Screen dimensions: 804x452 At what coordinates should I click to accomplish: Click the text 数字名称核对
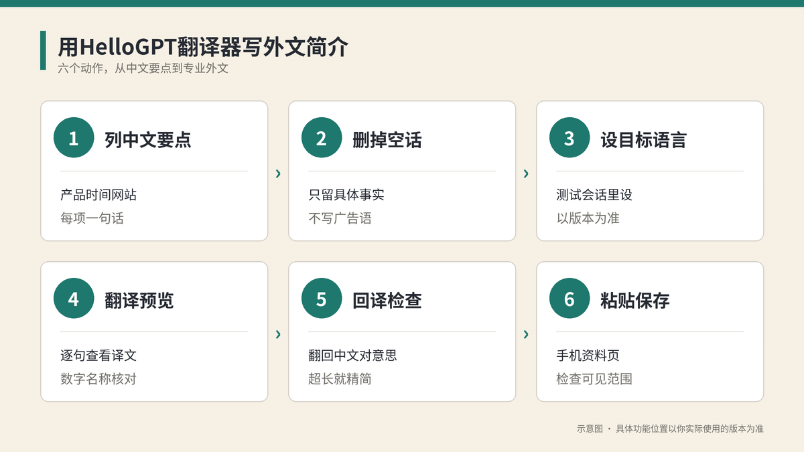coord(98,379)
